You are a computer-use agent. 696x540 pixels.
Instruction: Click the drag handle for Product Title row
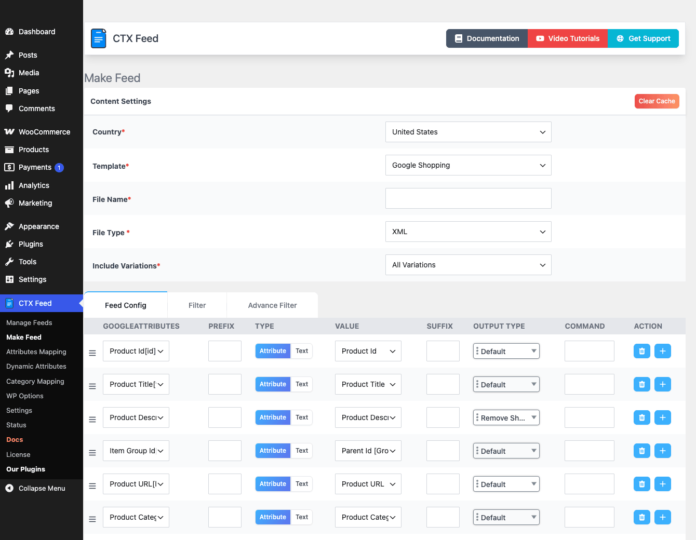click(x=92, y=386)
